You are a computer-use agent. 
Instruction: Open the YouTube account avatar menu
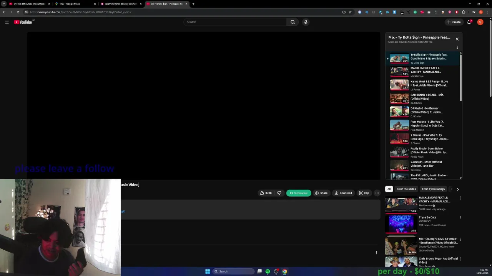(x=480, y=22)
